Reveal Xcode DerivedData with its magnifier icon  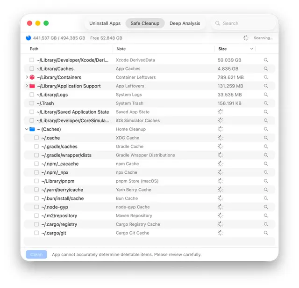[266, 60]
